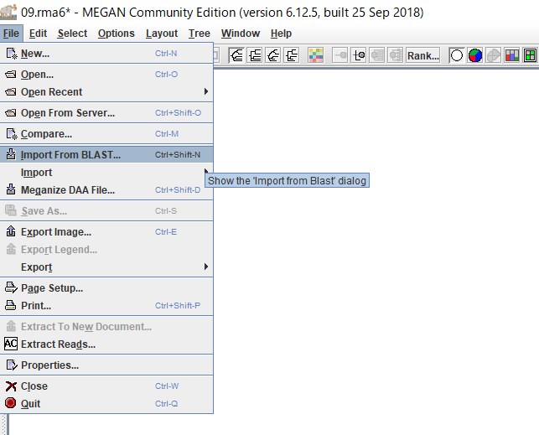The width and height of the screenshot is (539, 435).
Task: Click the red Quit stop icon
Action: tap(11, 402)
